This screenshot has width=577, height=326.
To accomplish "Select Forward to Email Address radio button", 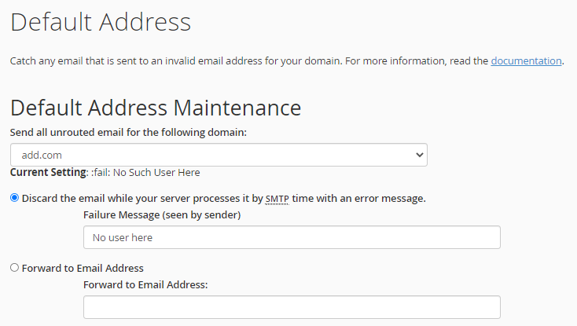I will pyautogui.click(x=14, y=268).
